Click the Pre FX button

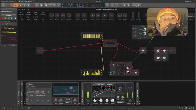point(68,100)
